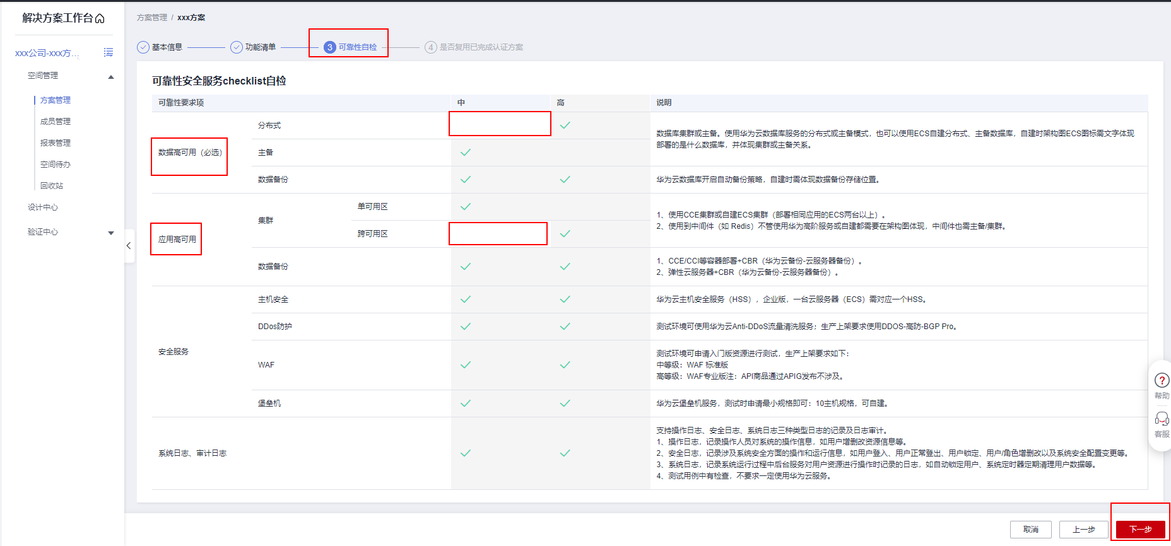Click the 中 checkmark in the 主机安全 row
Screen dimensions: 1171x546
pos(466,299)
